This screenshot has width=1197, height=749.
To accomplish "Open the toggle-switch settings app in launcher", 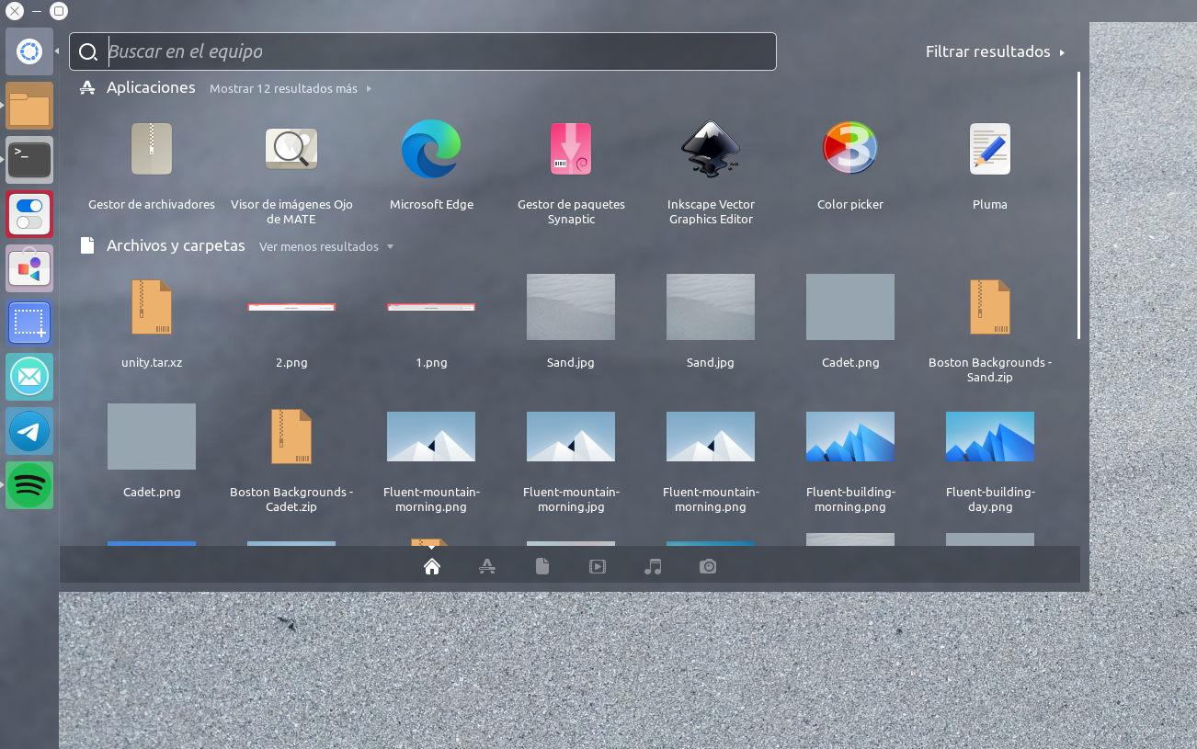I will click(x=29, y=214).
